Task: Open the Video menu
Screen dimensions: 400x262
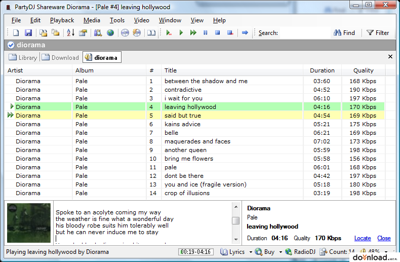Action: tap(142, 20)
